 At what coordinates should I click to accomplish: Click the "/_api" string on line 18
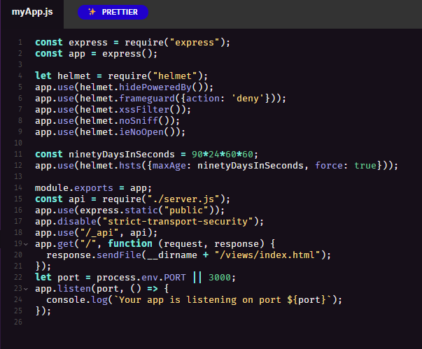tap(99, 233)
